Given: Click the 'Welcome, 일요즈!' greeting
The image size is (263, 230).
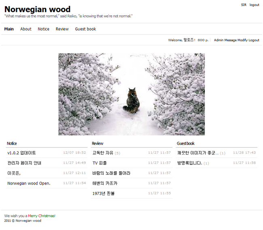Looking at the screenshot, I should 182,40.
